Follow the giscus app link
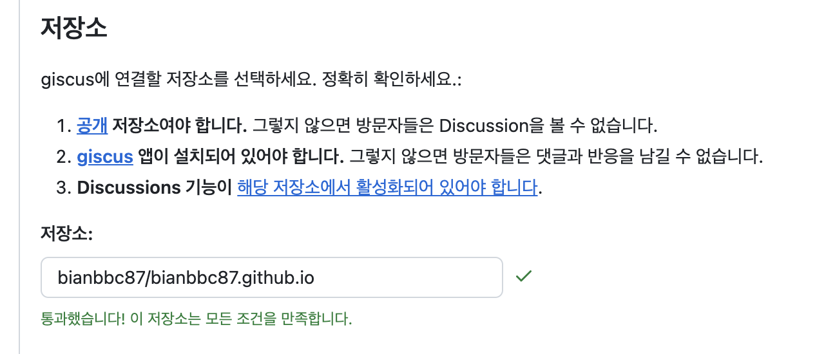This screenshot has height=354, width=835. point(104,156)
